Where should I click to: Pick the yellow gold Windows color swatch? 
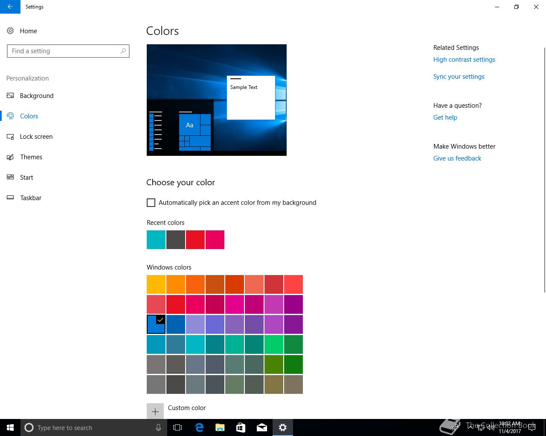coord(156,284)
